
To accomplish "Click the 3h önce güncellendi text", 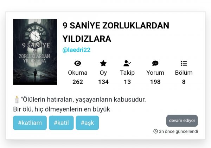I will 178,132.
